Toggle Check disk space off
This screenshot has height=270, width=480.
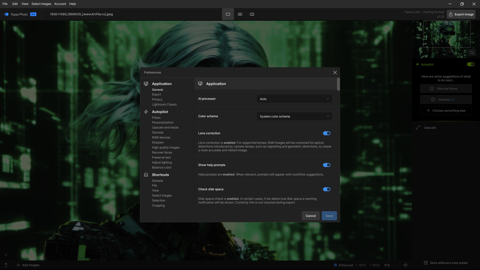(326, 189)
